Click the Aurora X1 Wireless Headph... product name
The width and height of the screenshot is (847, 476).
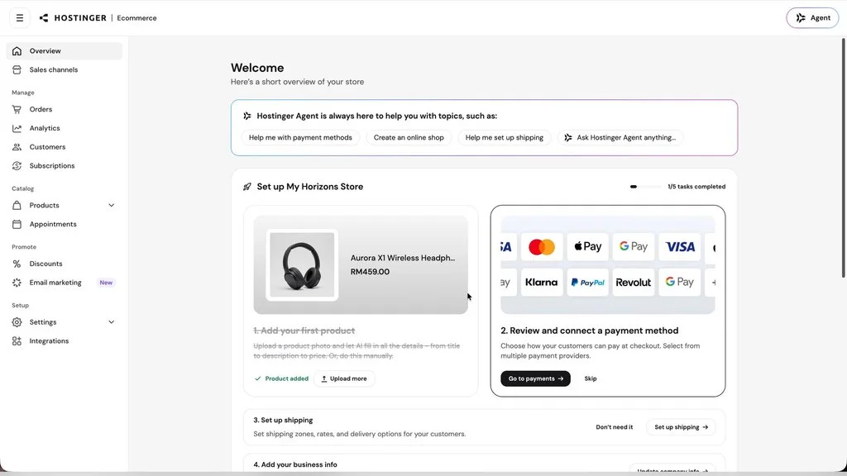pos(403,258)
